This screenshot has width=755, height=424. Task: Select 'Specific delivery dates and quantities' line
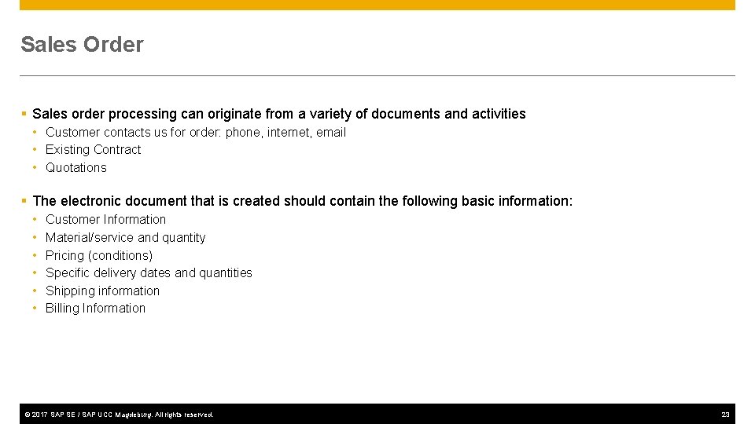pyautogui.click(x=149, y=273)
